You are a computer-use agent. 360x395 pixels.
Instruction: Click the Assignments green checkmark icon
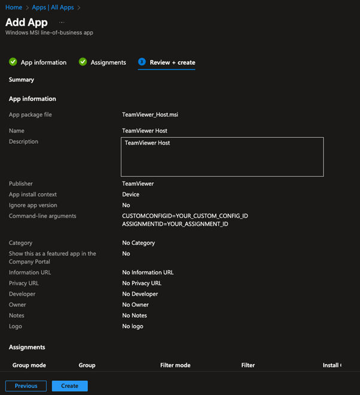click(83, 62)
